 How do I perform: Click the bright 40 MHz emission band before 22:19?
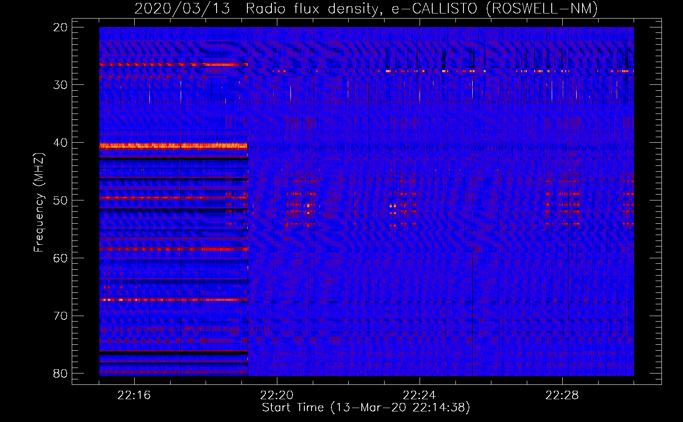[173, 146]
